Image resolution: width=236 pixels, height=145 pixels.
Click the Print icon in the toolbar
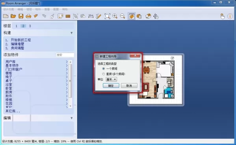point(28,16)
